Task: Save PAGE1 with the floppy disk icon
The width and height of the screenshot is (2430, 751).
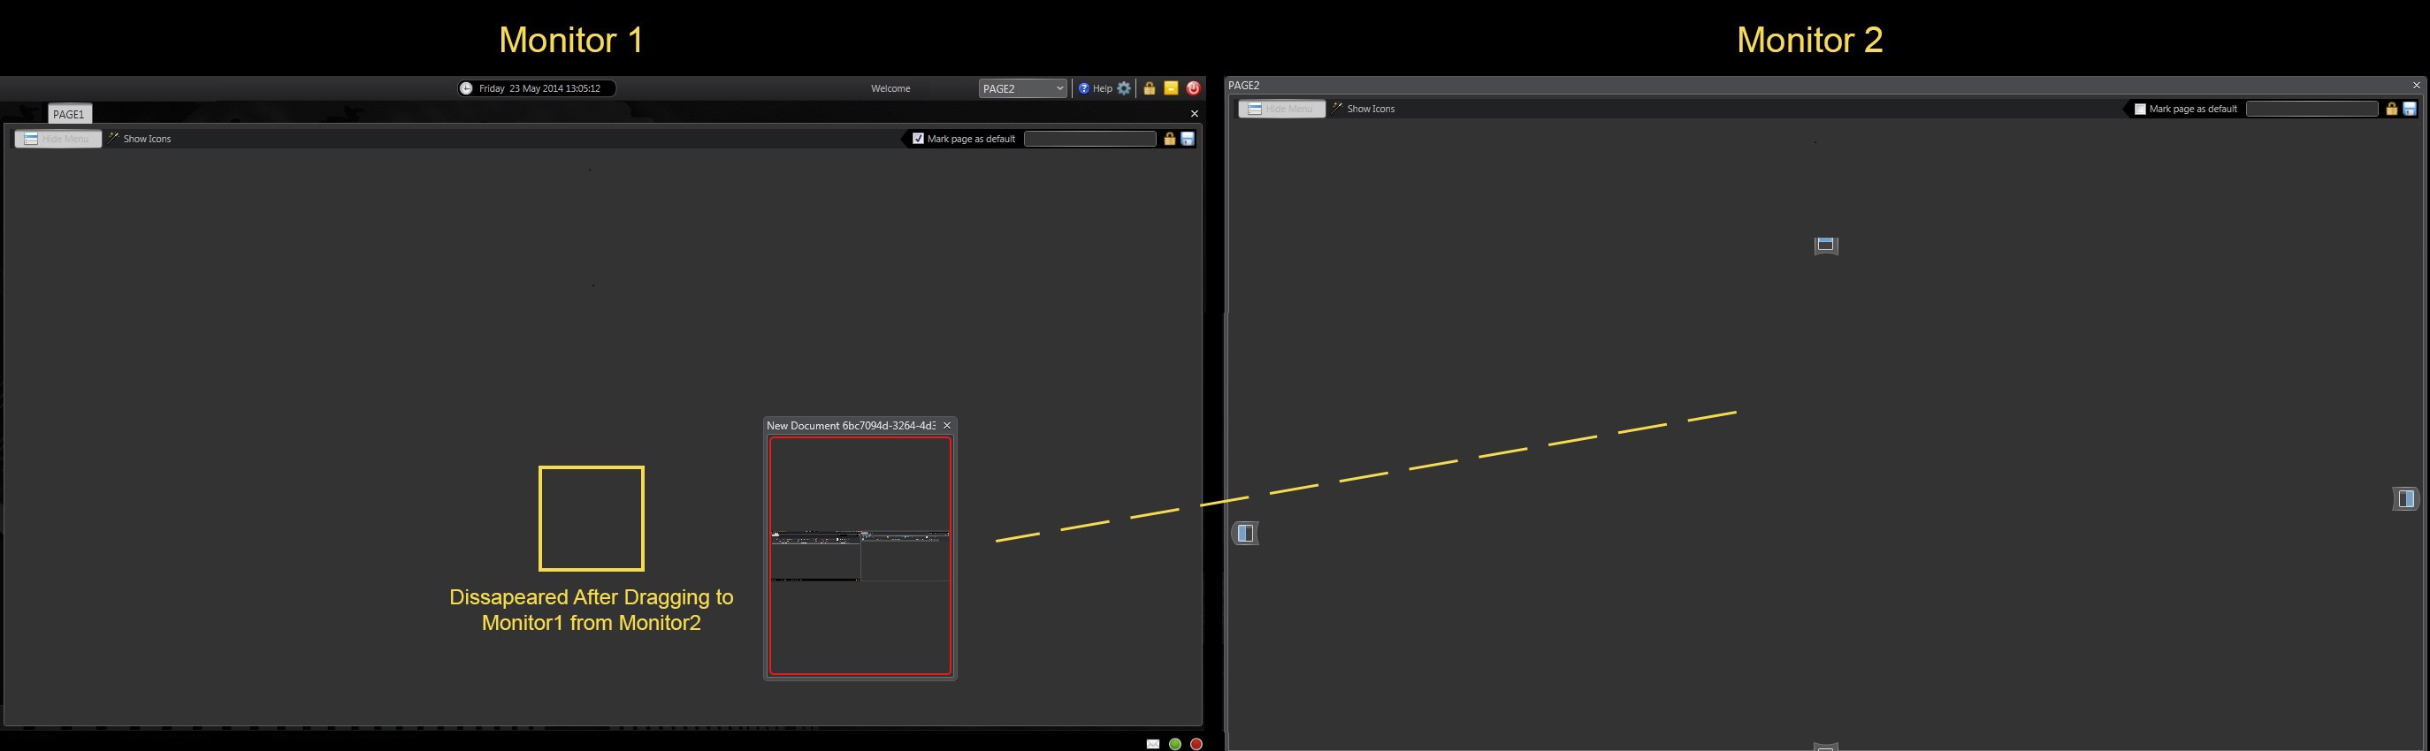Action: (1188, 139)
